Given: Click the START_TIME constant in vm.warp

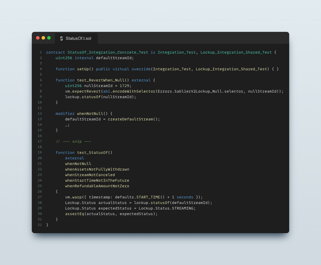Looking at the screenshot, I should [x=148, y=197].
